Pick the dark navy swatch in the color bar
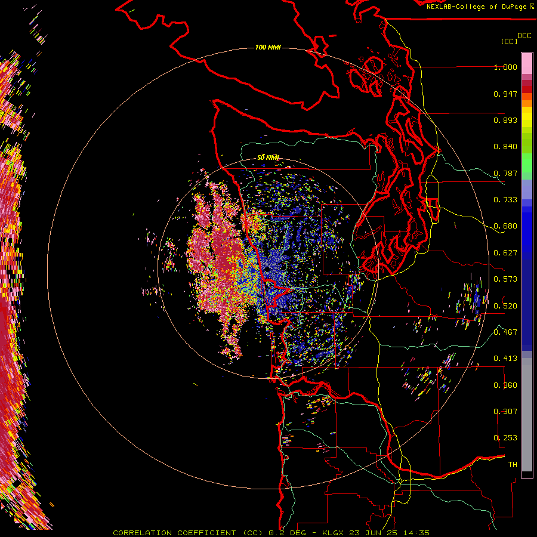Viewport: 537px width, 537px height. [x=527, y=301]
